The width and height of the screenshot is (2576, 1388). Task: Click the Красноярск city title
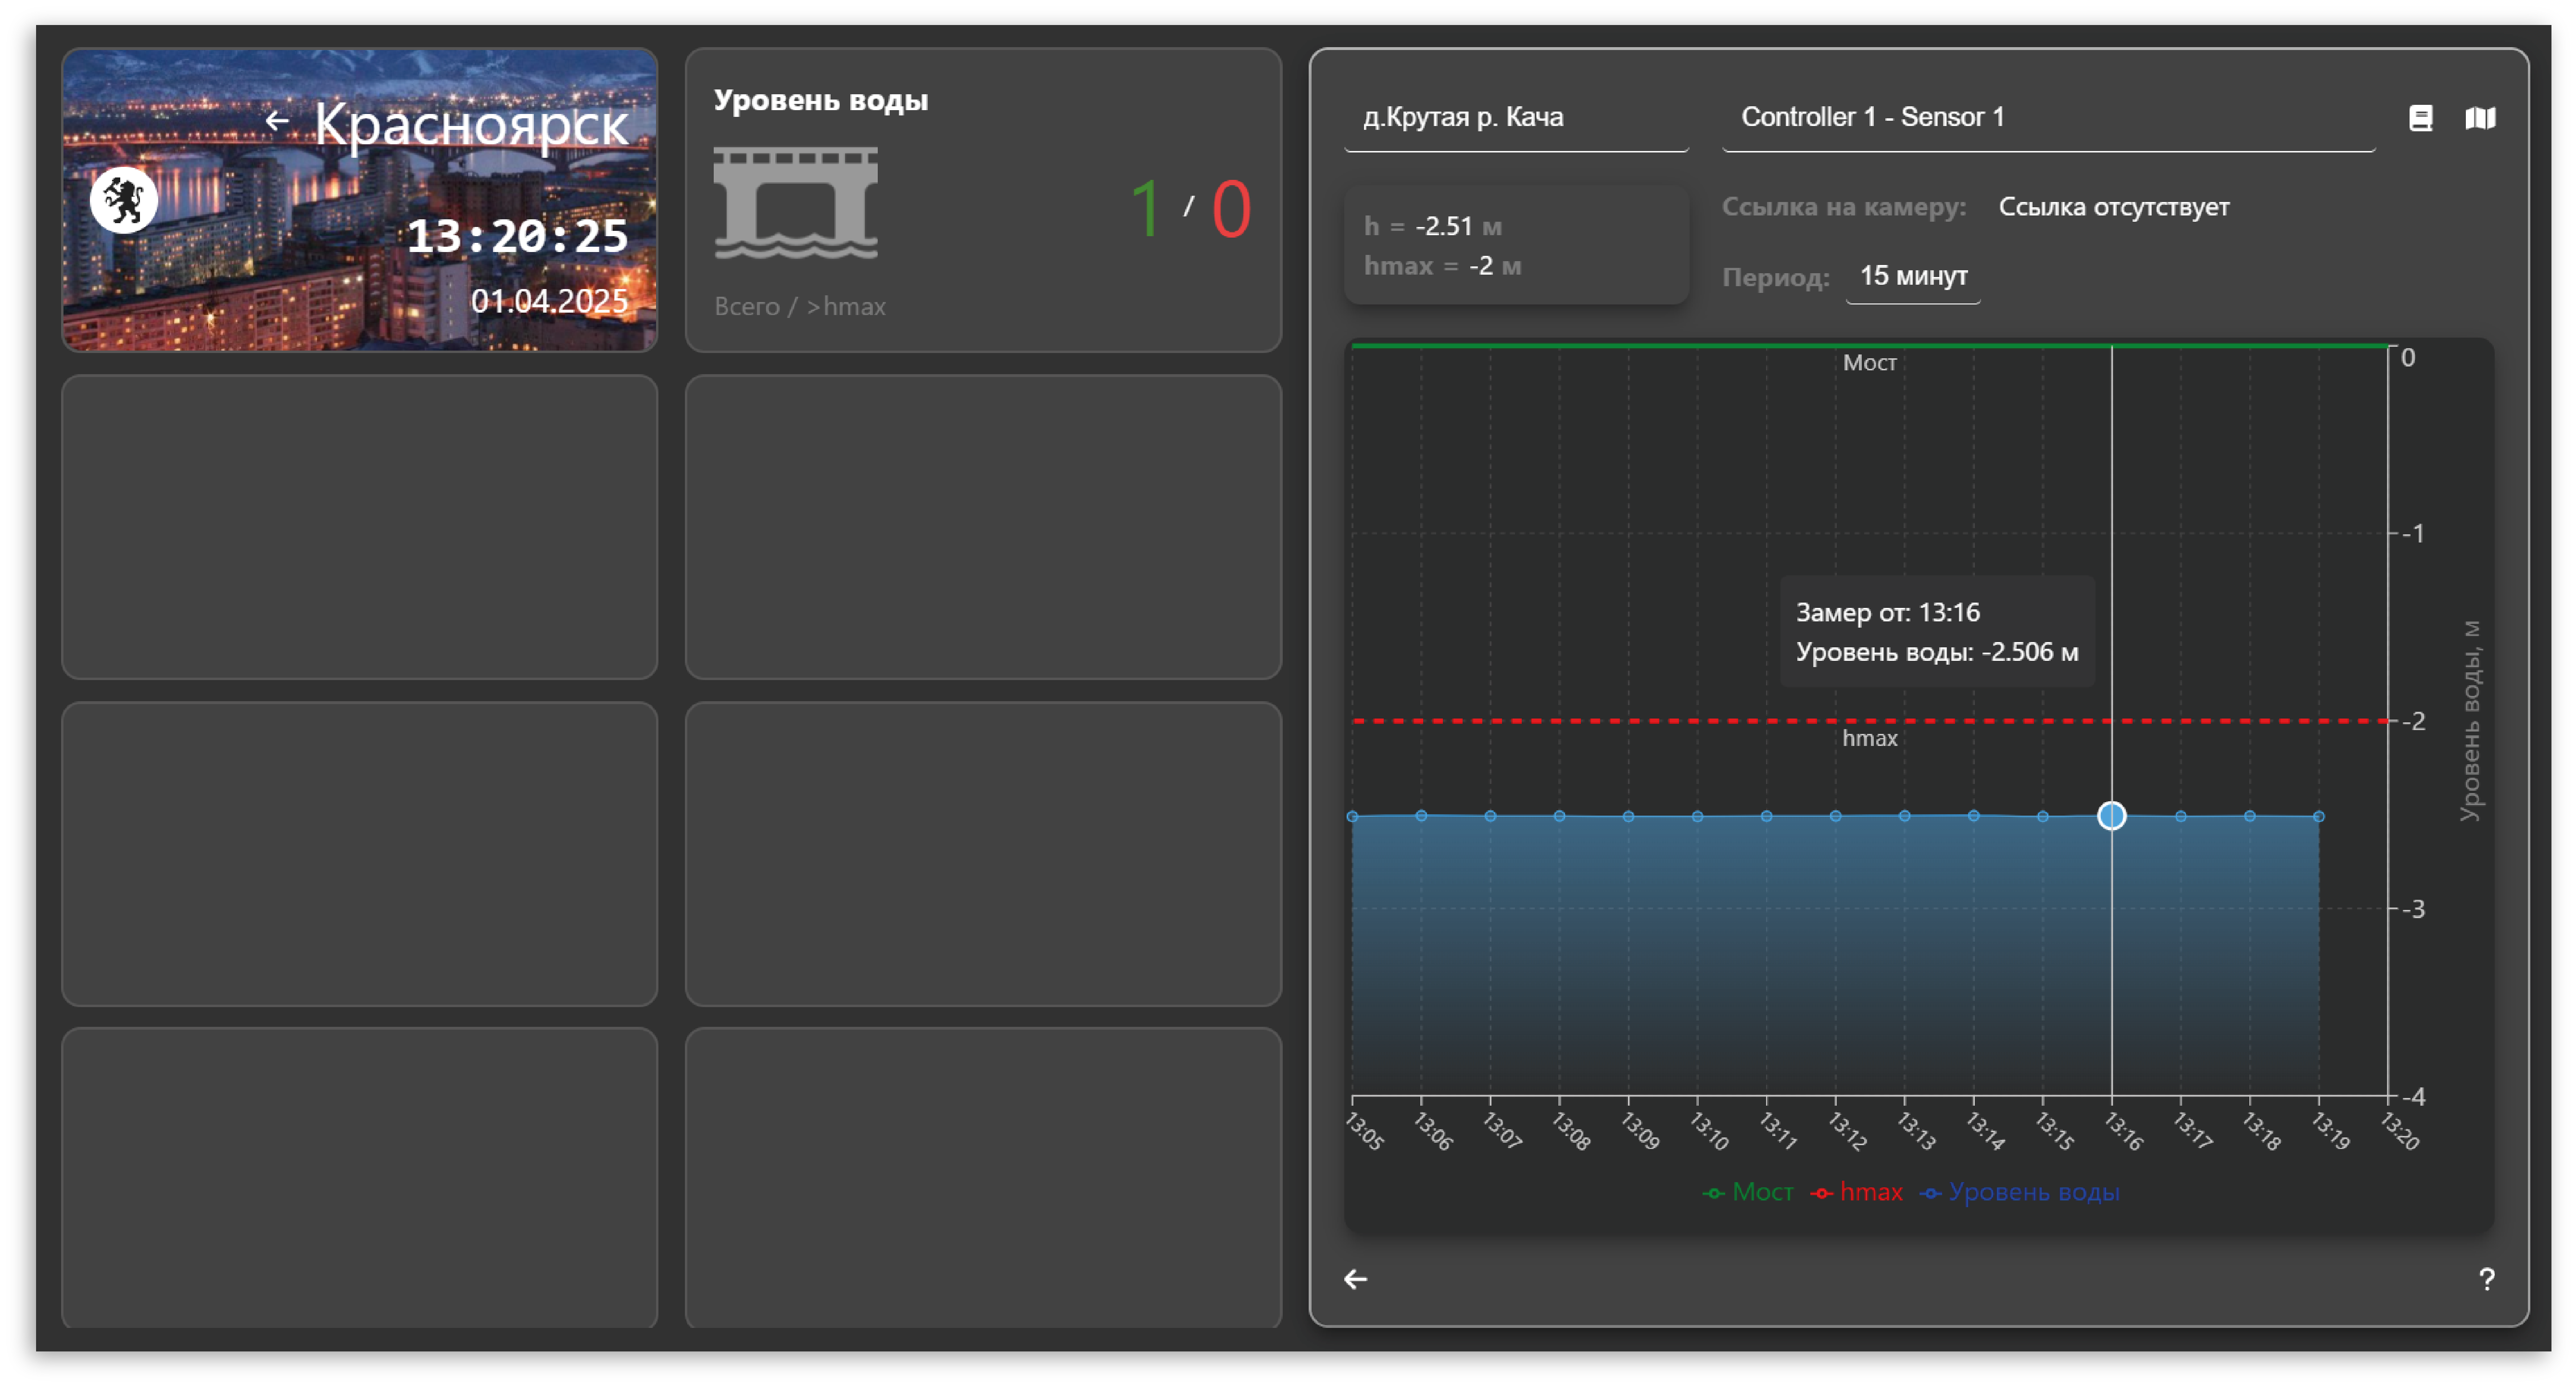(x=471, y=126)
